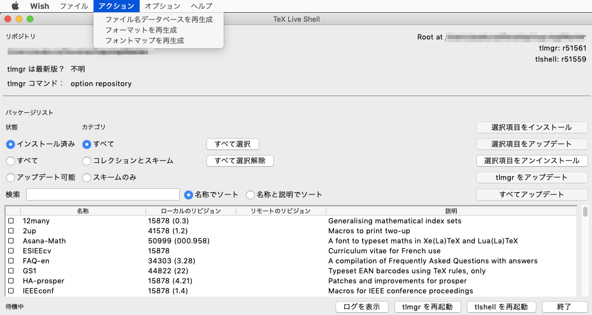592x315 pixels.
Task: Select 名称と説明でソート radio button
Action: pyautogui.click(x=250, y=195)
